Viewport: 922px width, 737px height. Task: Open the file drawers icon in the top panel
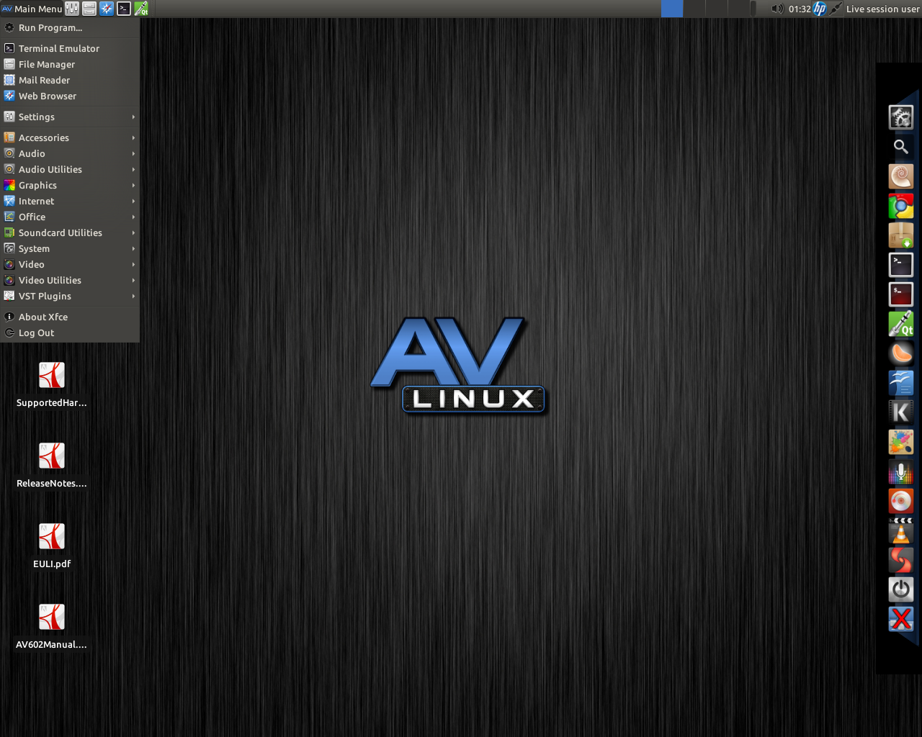pyautogui.click(x=89, y=9)
